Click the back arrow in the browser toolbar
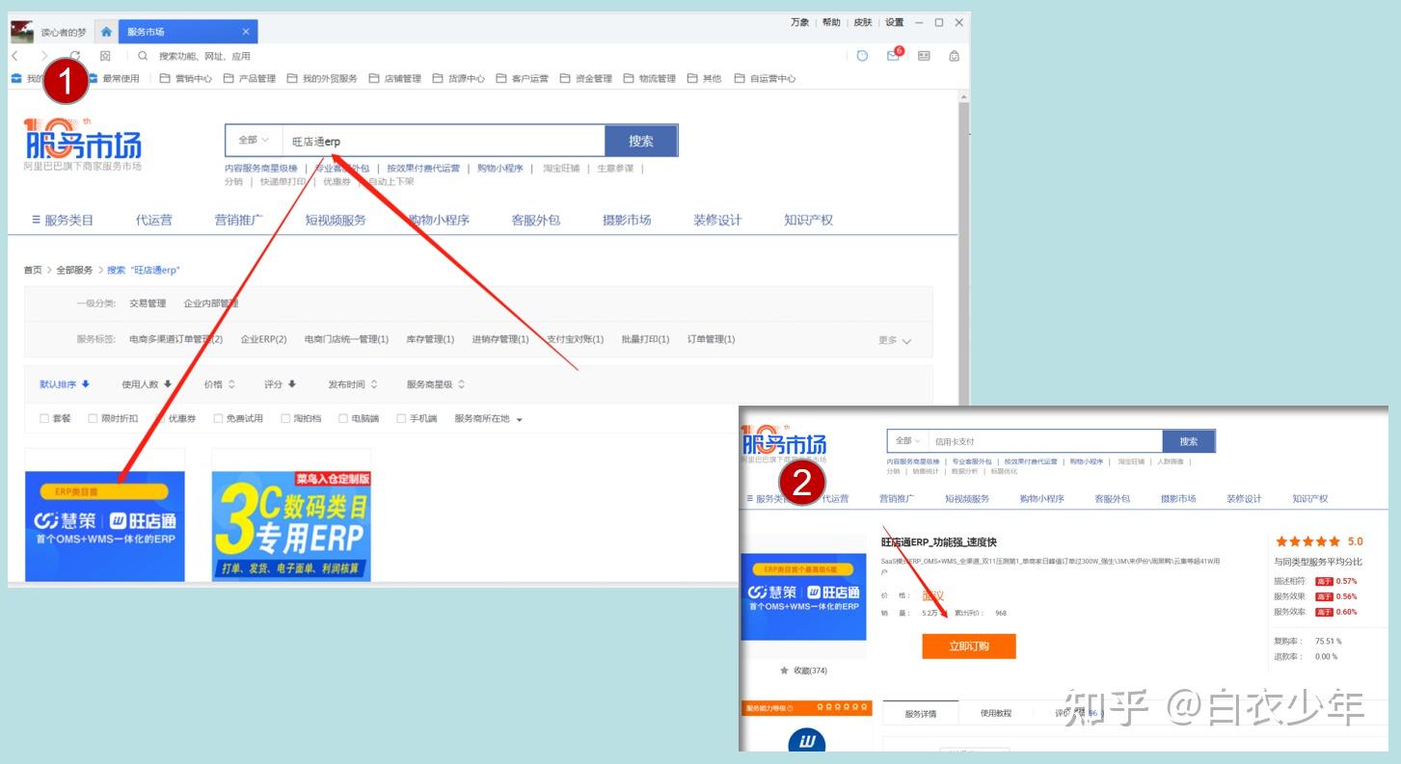The image size is (1401, 764). (x=15, y=56)
